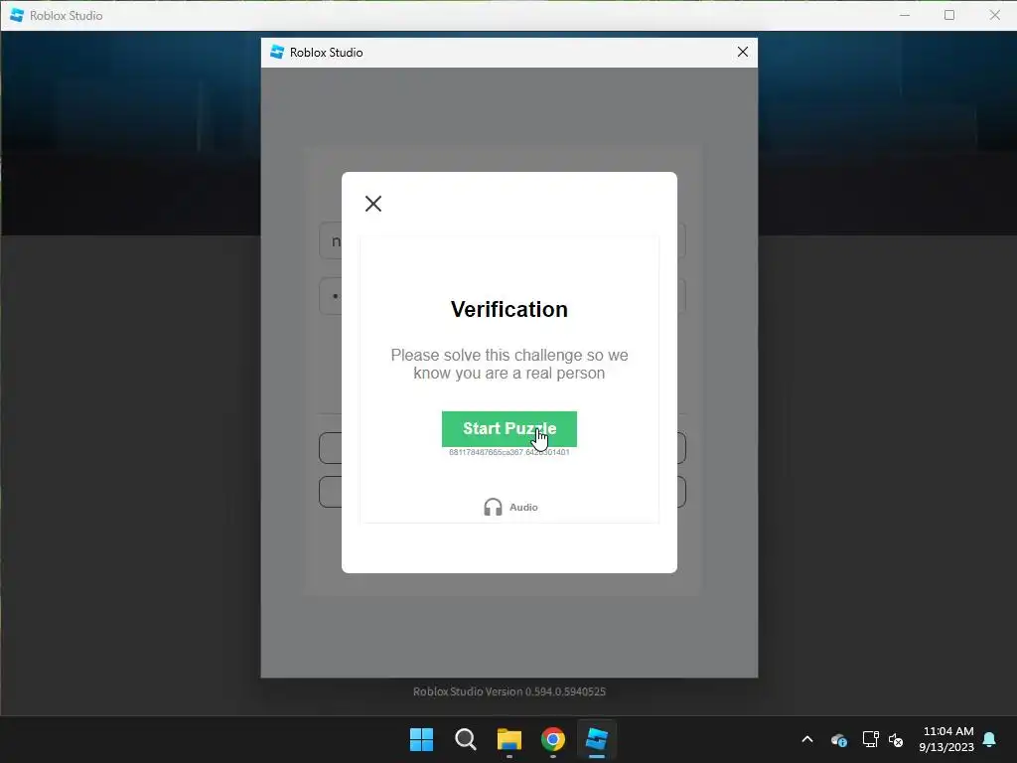Select Roblox Studio taskbar icon

tap(597, 739)
